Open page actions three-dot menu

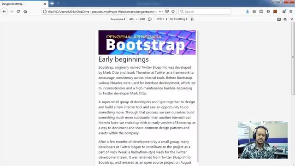161,12
